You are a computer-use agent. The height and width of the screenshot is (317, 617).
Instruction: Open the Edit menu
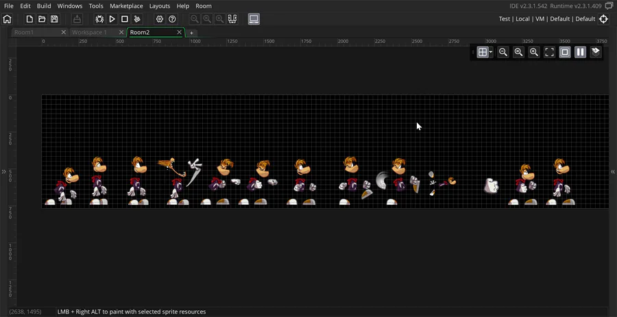click(25, 6)
